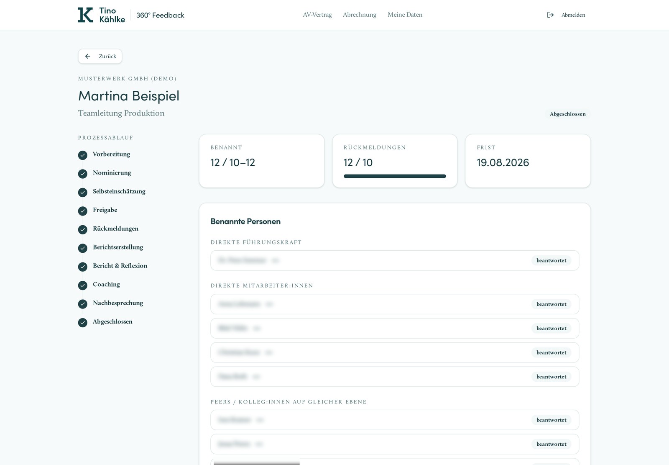The width and height of the screenshot is (669, 465).
Task: Click the logout arrow icon
Action: coord(550,15)
